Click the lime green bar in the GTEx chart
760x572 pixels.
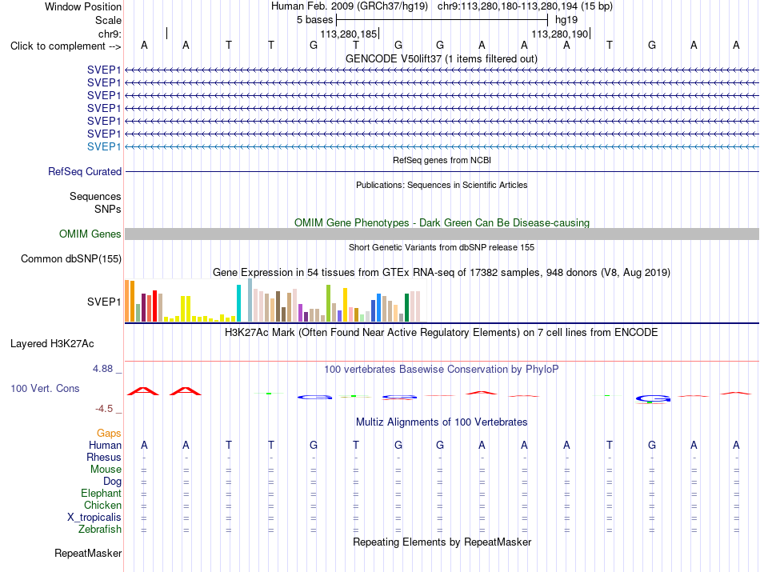[329, 303]
